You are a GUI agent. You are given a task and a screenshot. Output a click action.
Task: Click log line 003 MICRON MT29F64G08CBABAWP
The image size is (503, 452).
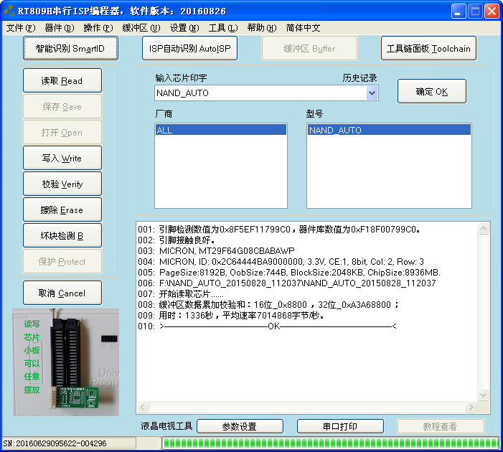tap(216, 250)
